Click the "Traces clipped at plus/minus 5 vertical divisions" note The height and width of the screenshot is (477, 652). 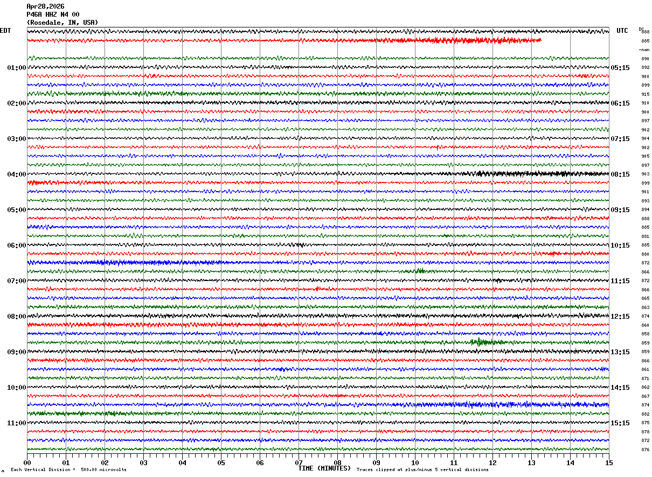coord(422,469)
